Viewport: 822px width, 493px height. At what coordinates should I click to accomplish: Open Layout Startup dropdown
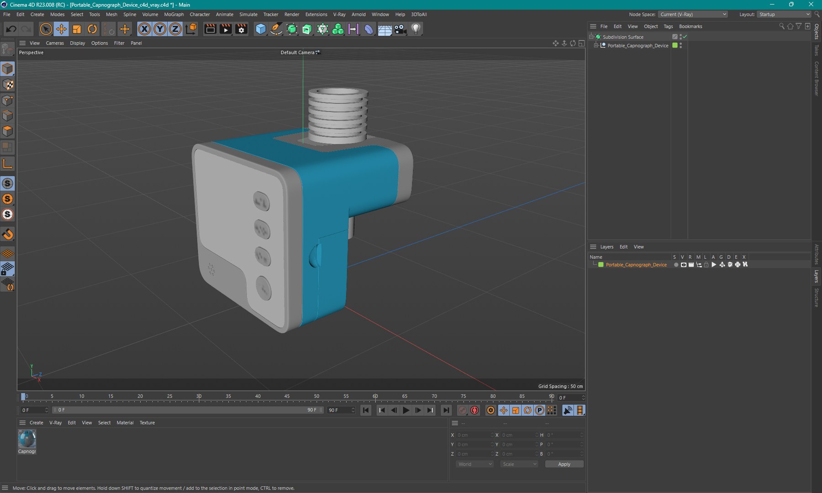tap(784, 15)
